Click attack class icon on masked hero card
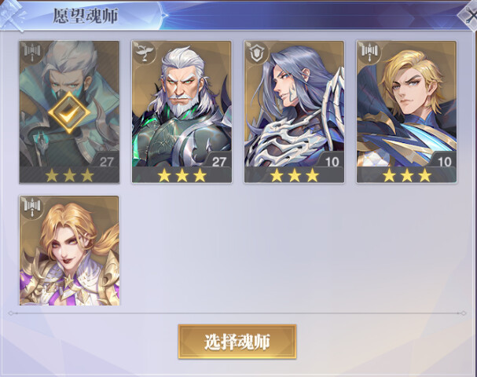Screen dimensions: 477x377 32,52
